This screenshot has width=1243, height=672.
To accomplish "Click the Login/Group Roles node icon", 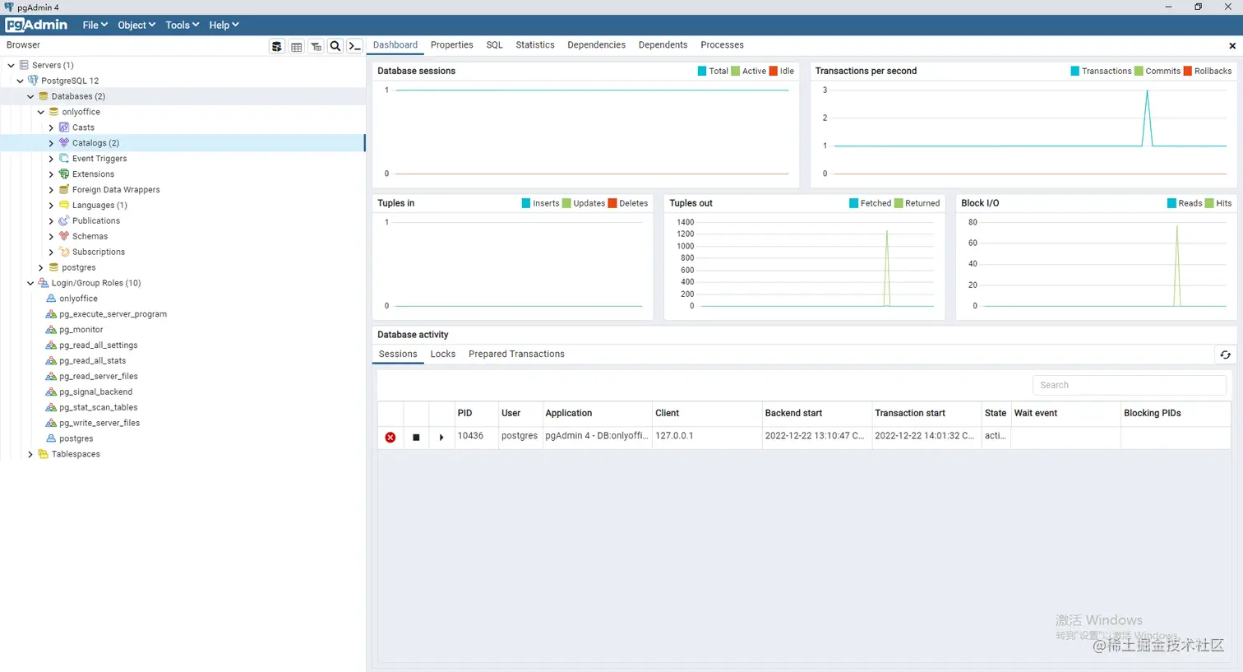I will [44, 283].
